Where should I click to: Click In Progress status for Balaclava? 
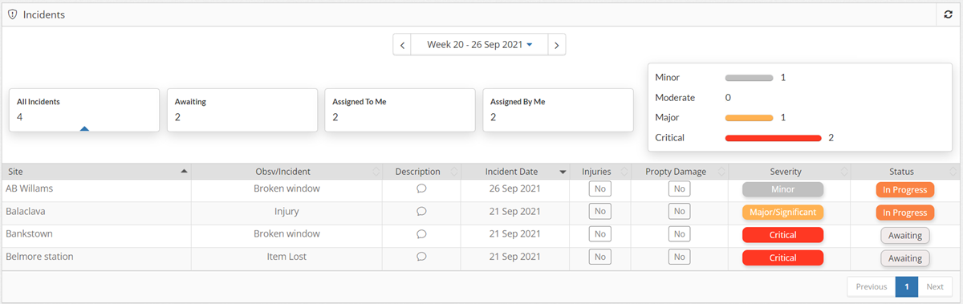point(905,213)
